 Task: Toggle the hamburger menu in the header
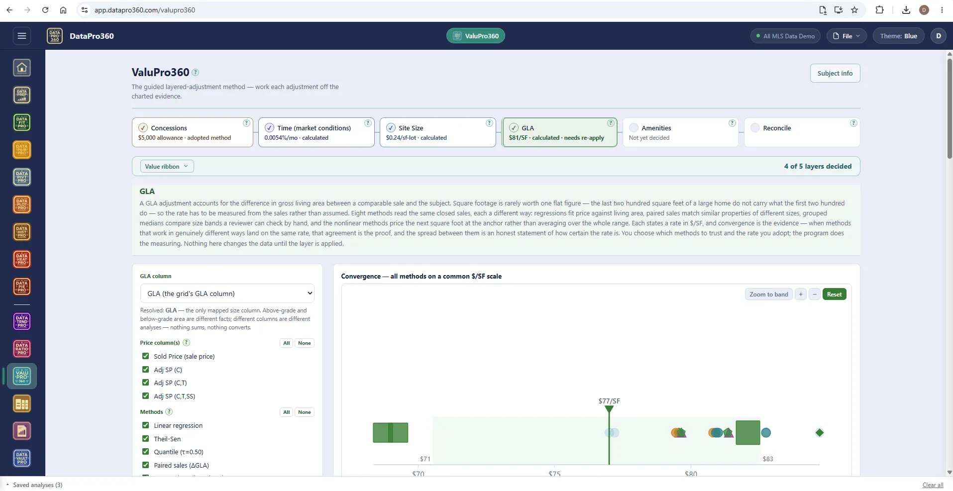[x=22, y=36]
